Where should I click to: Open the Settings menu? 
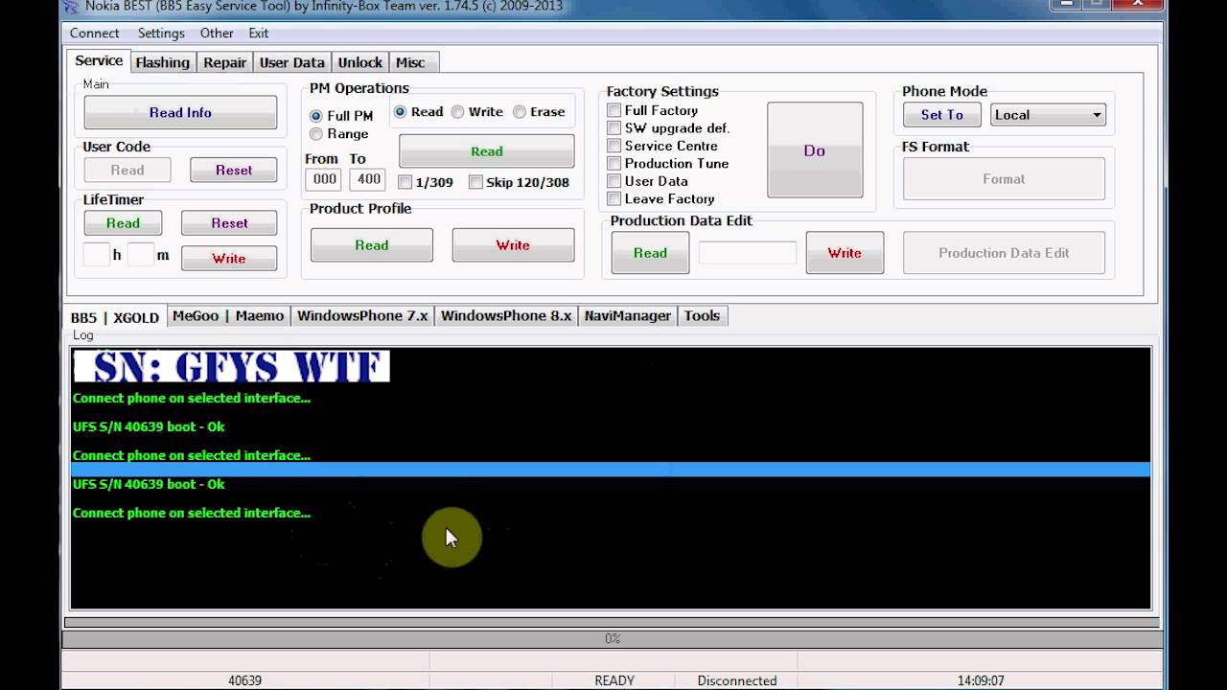pyautogui.click(x=161, y=33)
